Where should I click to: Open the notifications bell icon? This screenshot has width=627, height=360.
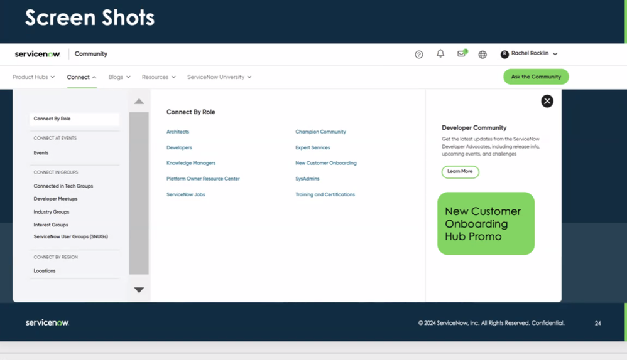[x=440, y=53]
